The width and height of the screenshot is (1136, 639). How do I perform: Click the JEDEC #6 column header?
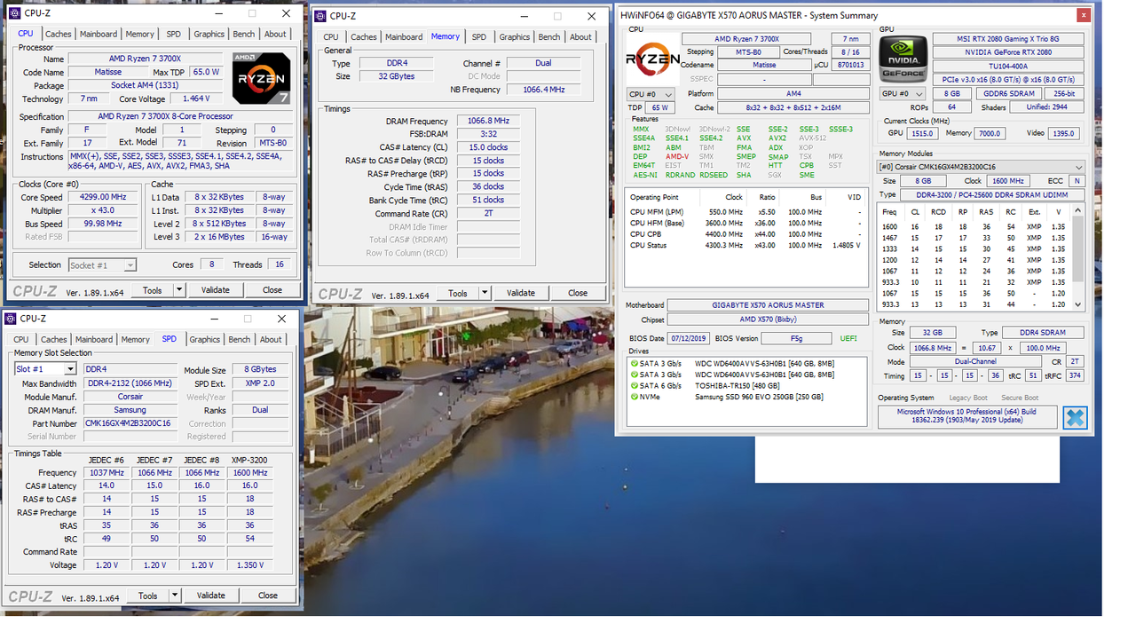point(106,460)
